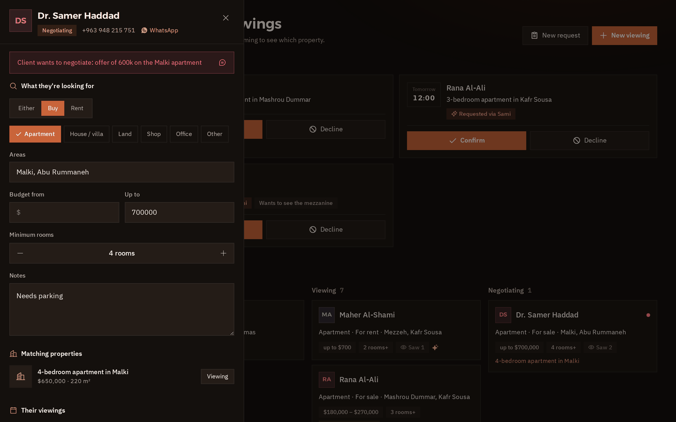Click the Saw 2 eye indicator

click(x=600, y=347)
